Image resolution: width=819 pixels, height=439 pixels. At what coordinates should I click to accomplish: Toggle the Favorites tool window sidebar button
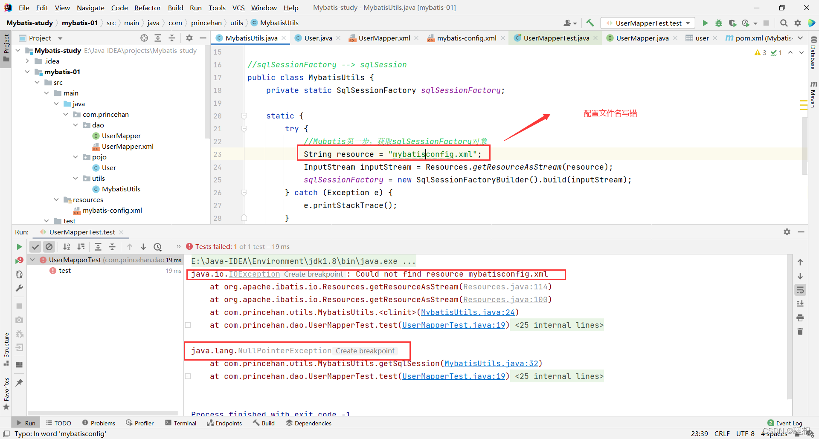pyautogui.click(x=6, y=394)
